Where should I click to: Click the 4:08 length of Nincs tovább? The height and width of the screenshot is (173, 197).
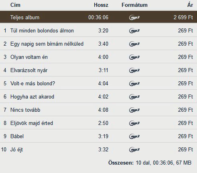(x=103, y=110)
